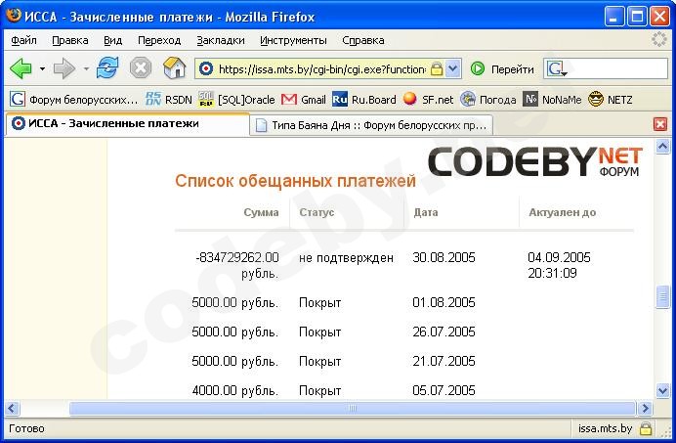
Task: Close the current tab with red X
Action: pos(660,124)
